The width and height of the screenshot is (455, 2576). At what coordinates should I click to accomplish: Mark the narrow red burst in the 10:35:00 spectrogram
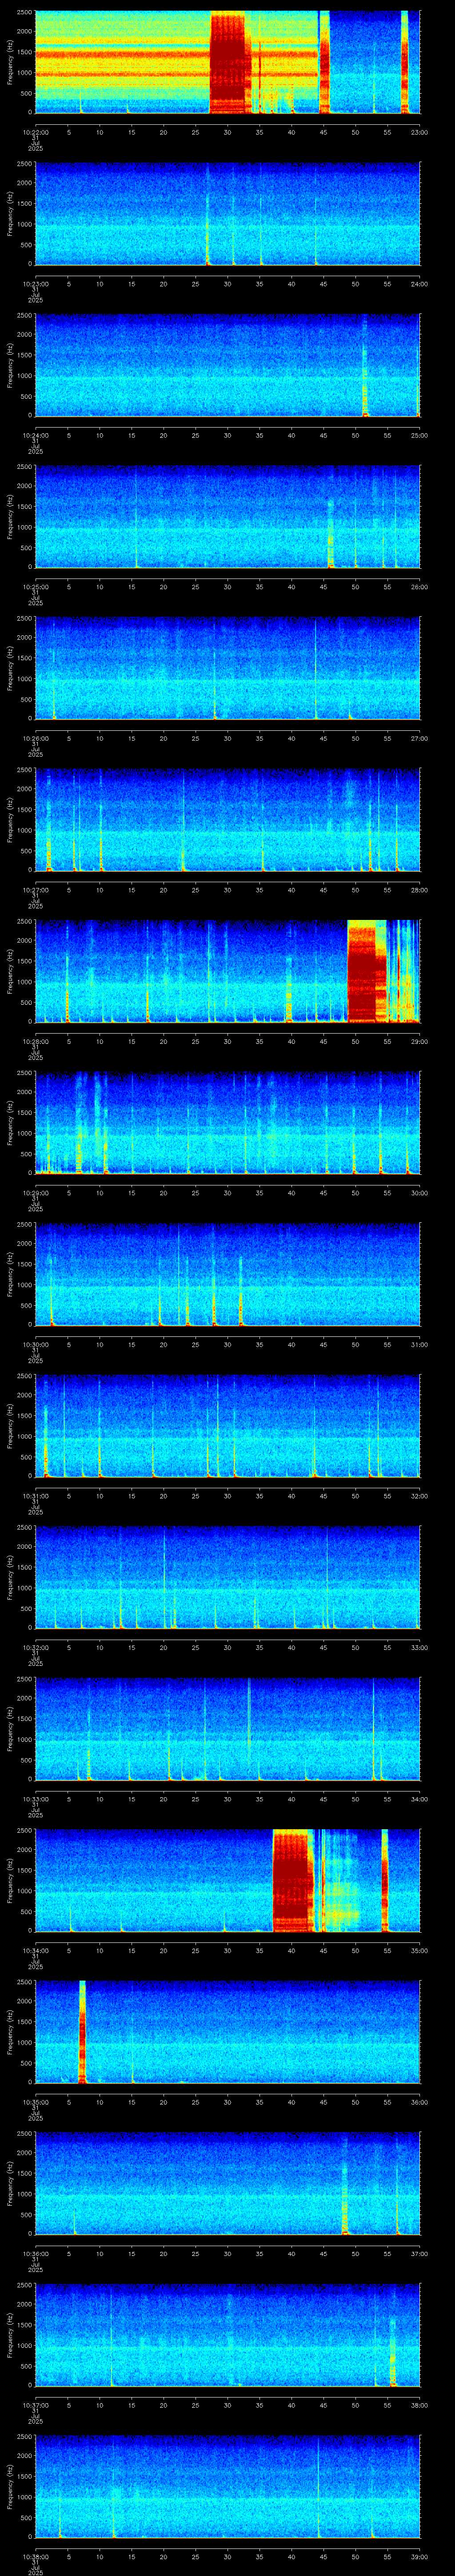(82, 2032)
